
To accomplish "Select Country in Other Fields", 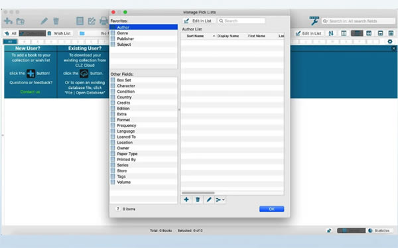I will click(x=144, y=97).
